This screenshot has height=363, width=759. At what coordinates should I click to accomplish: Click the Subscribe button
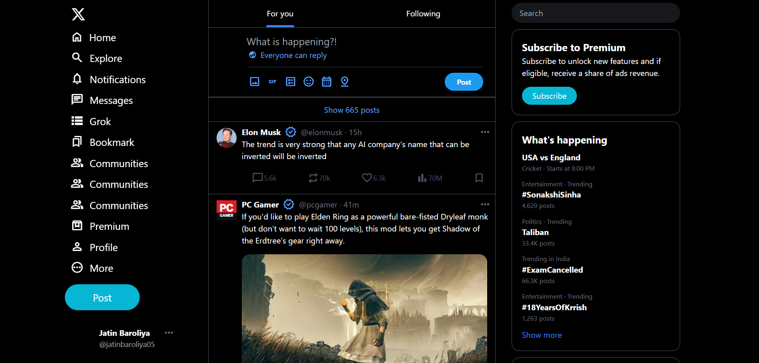pyautogui.click(x=549, y=96)
